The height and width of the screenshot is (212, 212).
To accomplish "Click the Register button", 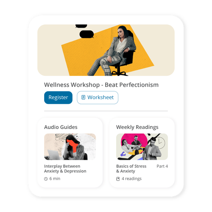I will coord(58,98).
